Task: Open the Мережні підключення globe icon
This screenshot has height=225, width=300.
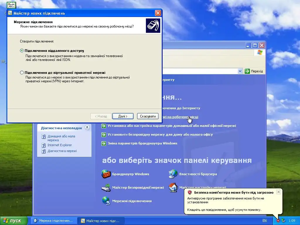Action: click(106, 201)
